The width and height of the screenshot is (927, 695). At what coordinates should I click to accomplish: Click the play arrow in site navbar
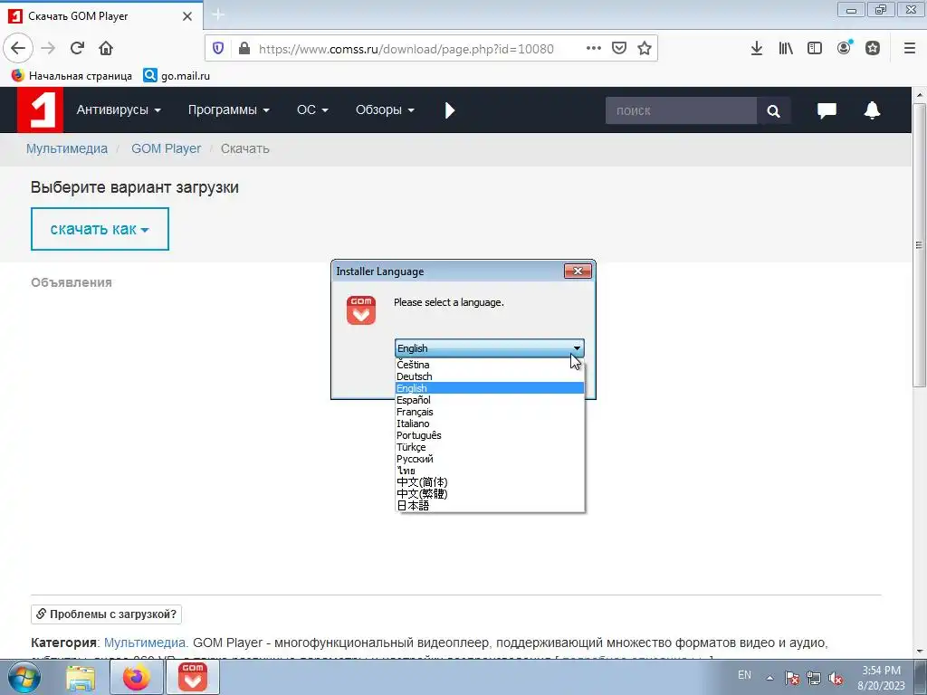[449, 110]
